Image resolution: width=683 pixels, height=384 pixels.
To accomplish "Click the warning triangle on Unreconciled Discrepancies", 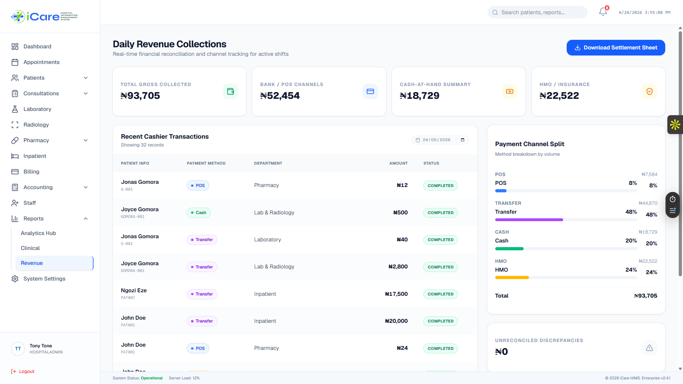I will 650,348.
